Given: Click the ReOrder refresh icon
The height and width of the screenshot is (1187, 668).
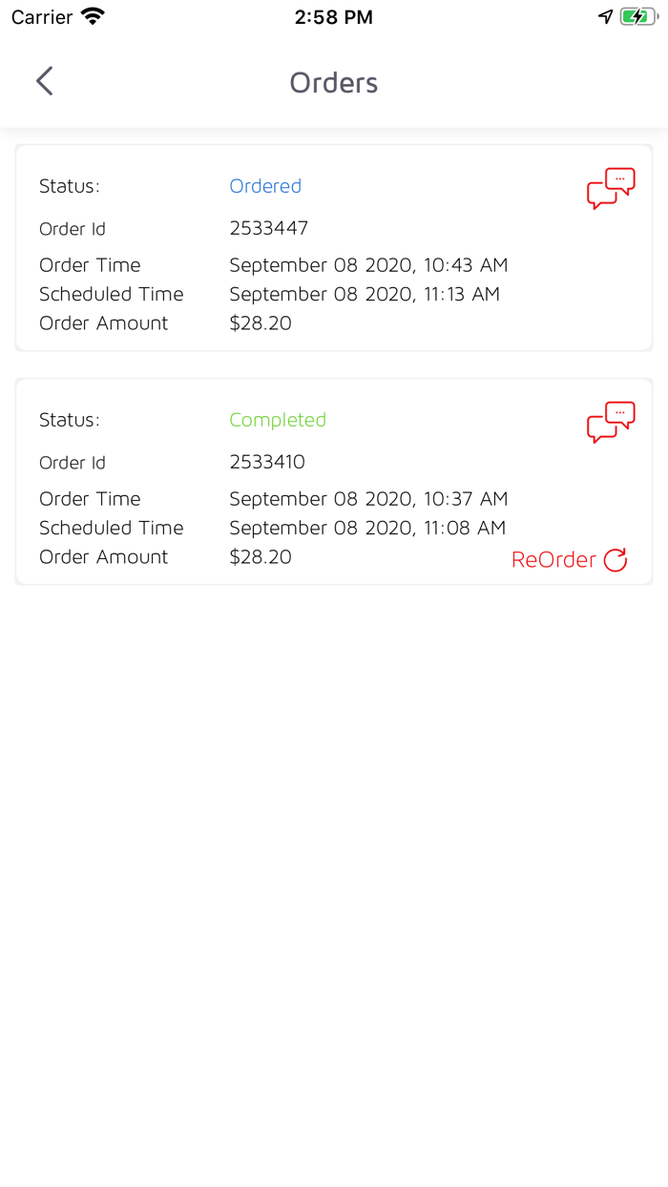Looking at the screenshot, I should [x=616, y=559].
